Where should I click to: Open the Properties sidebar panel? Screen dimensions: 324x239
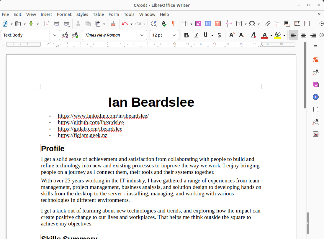315,60
